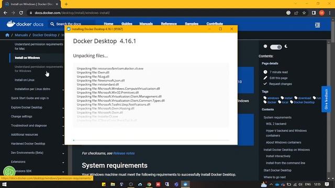This screenshot has width=335, height=188.
Task: Click the browser back arrow
Action: [5, 13]
